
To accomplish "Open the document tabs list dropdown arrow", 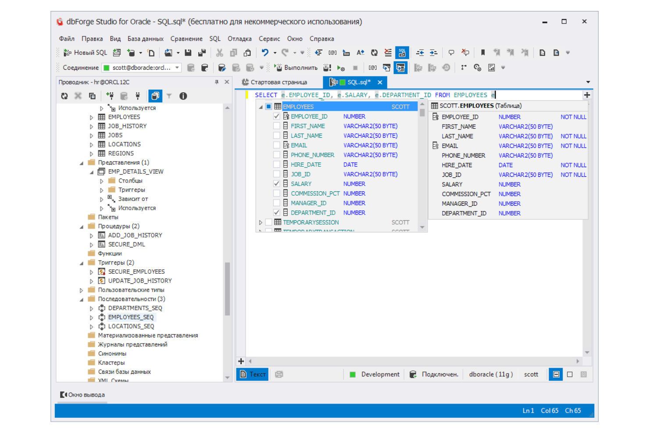I will [x=588, y=82].
